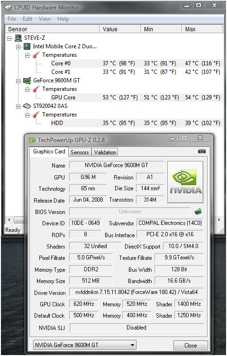Viewport: 227px width, 356px height.
Task: Collapse the Intel Mobile Core 2 Duo node
Action: tap(18, 47)
